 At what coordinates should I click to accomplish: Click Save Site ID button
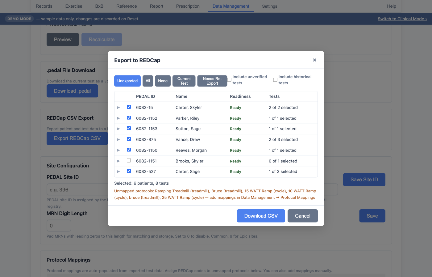pos(364,179)
